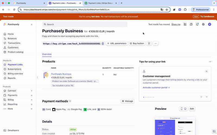This screenshot has width=217, height=135.
Task: Open the more options ellipsis menu
Action: point(156,43)
